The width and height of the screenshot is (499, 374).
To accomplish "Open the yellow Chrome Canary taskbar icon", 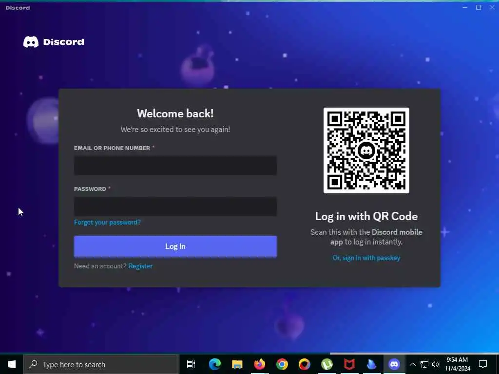I will (x=305, y=364).
